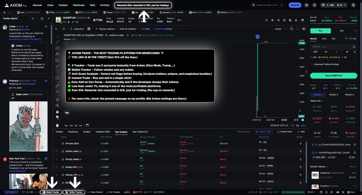Select PRESET 2 in trade panel
Screen dimensions: 362x195
(333, 95)
